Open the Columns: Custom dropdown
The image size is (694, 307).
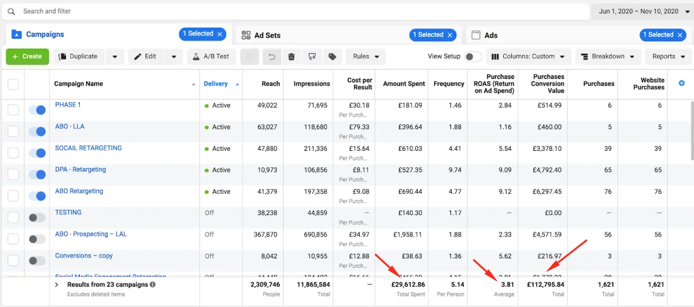click(529, 57)
